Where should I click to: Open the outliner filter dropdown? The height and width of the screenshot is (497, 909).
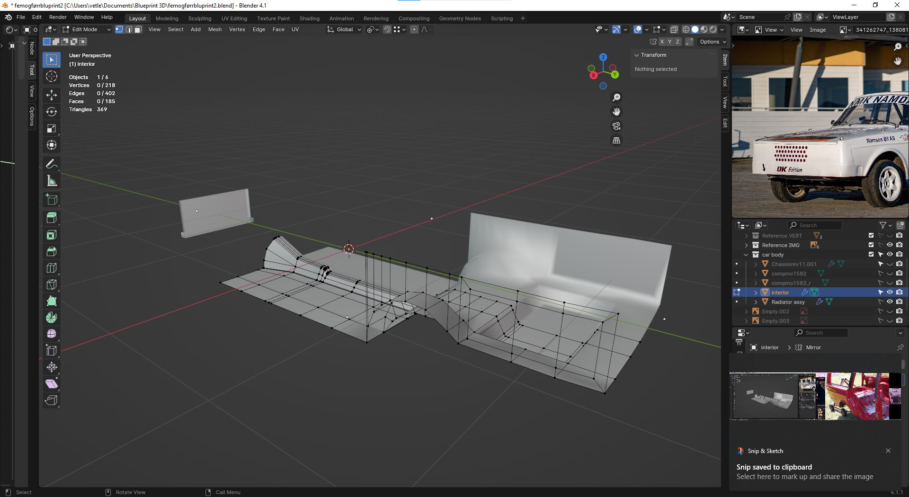[886, 225]
